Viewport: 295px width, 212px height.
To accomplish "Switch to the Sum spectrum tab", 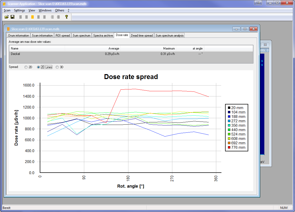I will point(81,36).
